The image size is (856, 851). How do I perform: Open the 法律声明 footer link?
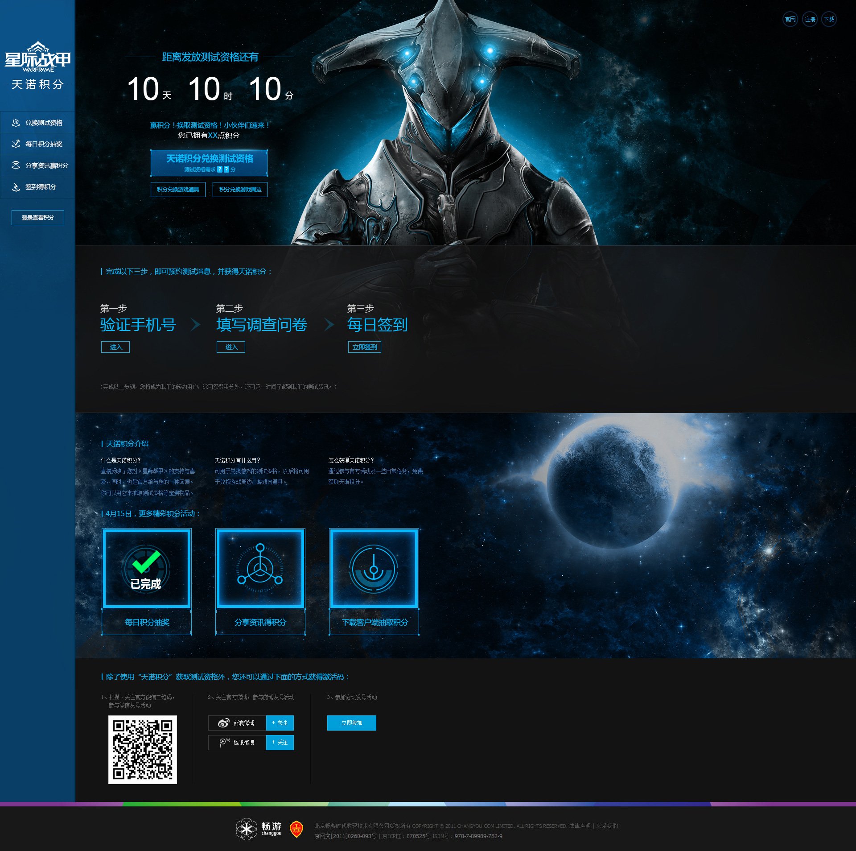click(x=580, y=826)
